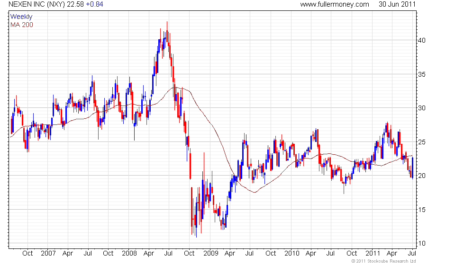Select the 2010 year marker on time axis

[291, 254]
